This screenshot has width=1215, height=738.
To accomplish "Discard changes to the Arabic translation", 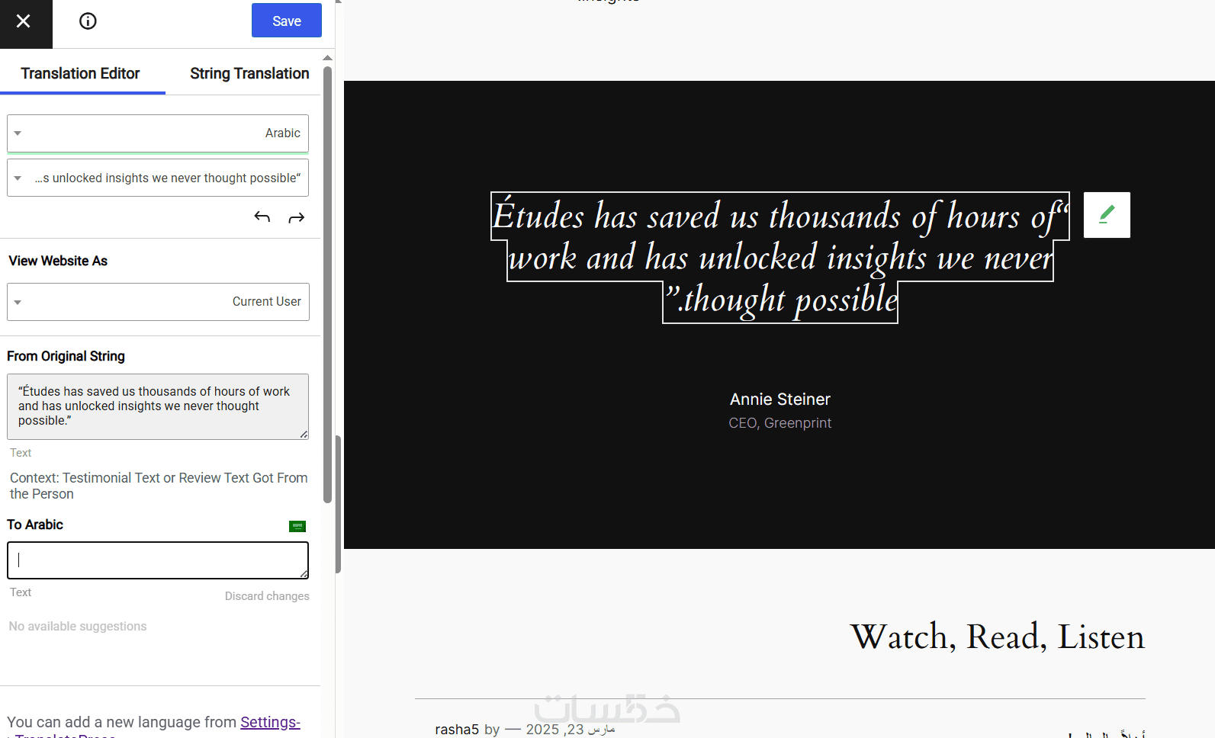I will click(x=267, y=596).
